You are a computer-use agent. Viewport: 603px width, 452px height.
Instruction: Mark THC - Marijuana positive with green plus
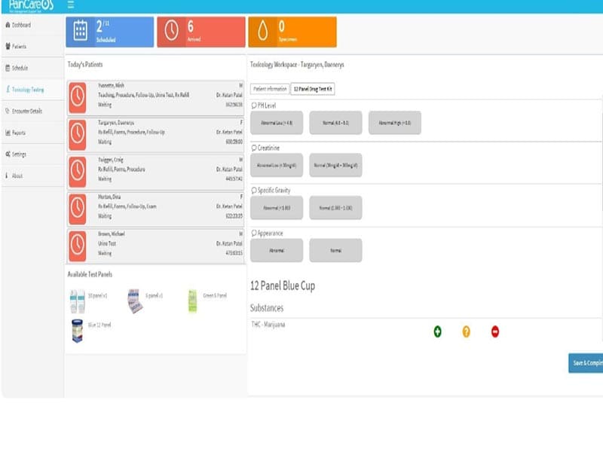437,331
